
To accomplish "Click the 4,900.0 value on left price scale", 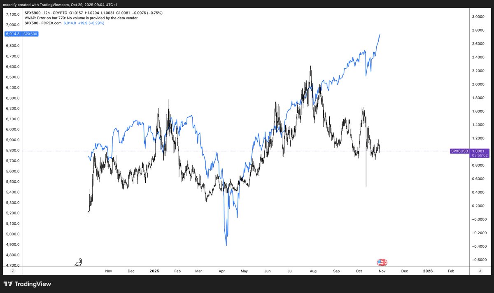I will click(13, 245).
